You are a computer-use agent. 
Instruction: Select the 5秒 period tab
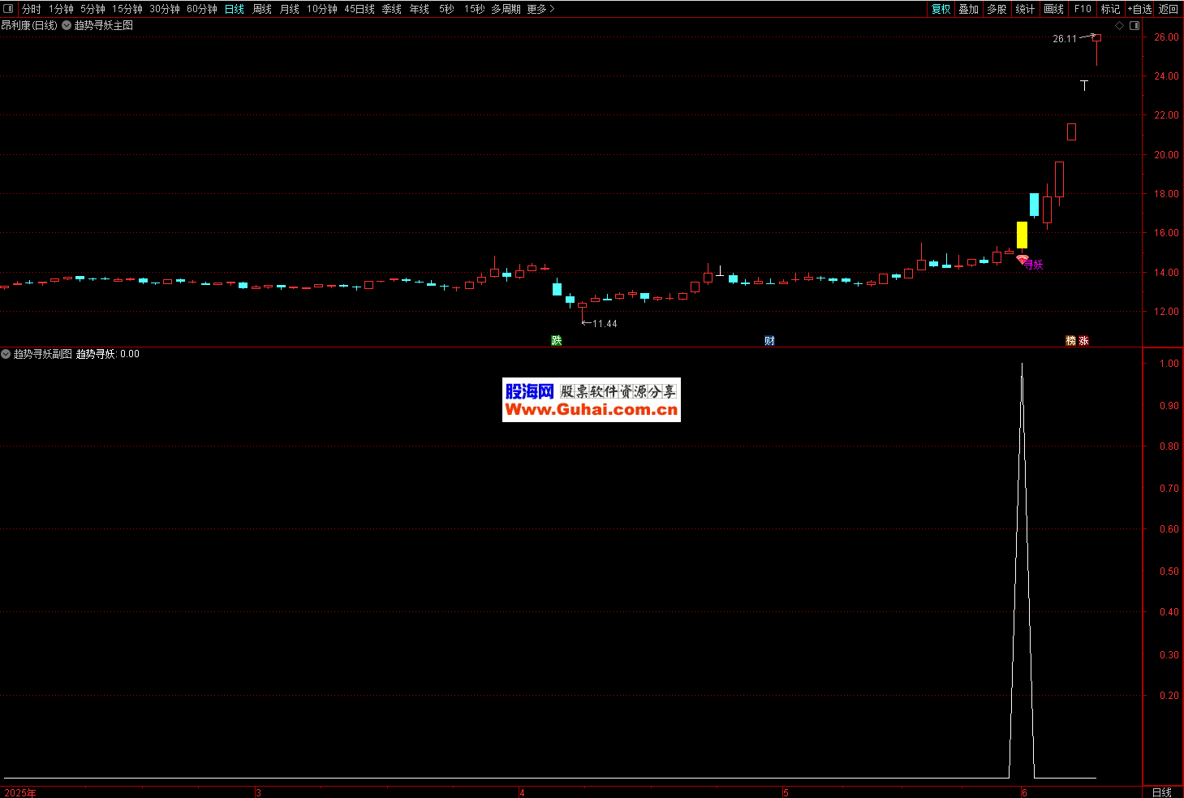pos(447,9)
